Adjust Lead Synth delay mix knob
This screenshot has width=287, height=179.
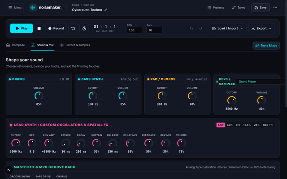(130, 143)
